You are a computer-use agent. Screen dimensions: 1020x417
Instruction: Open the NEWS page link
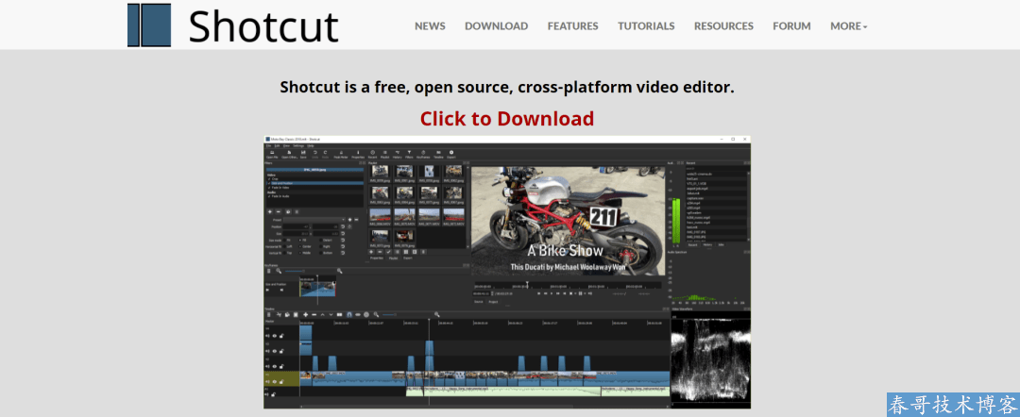coord(430,26)
